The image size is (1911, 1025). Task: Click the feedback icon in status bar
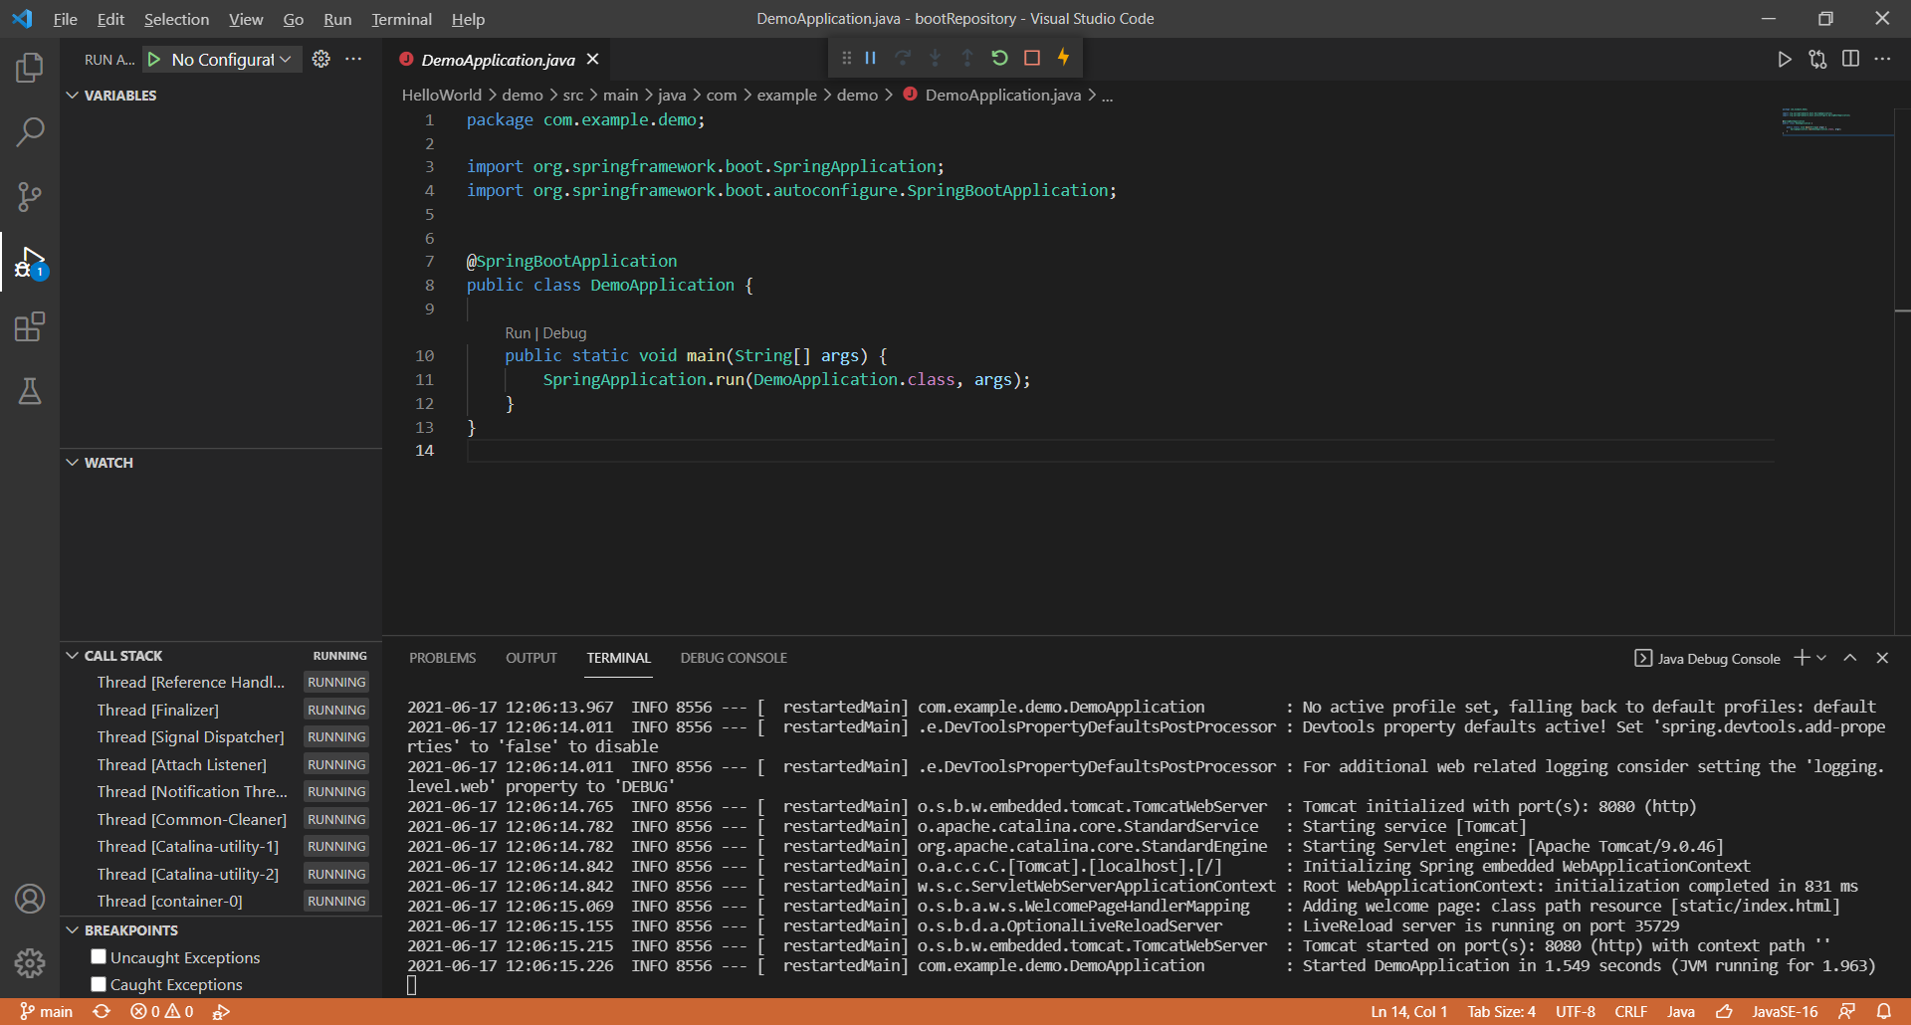(1847, 1011)
